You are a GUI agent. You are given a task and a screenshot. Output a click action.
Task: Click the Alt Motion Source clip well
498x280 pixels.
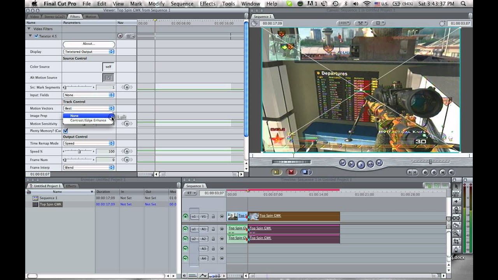click(108, 78)
